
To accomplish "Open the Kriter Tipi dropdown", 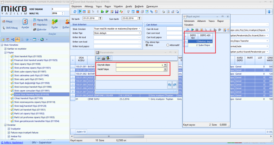I will click(139, 33).
